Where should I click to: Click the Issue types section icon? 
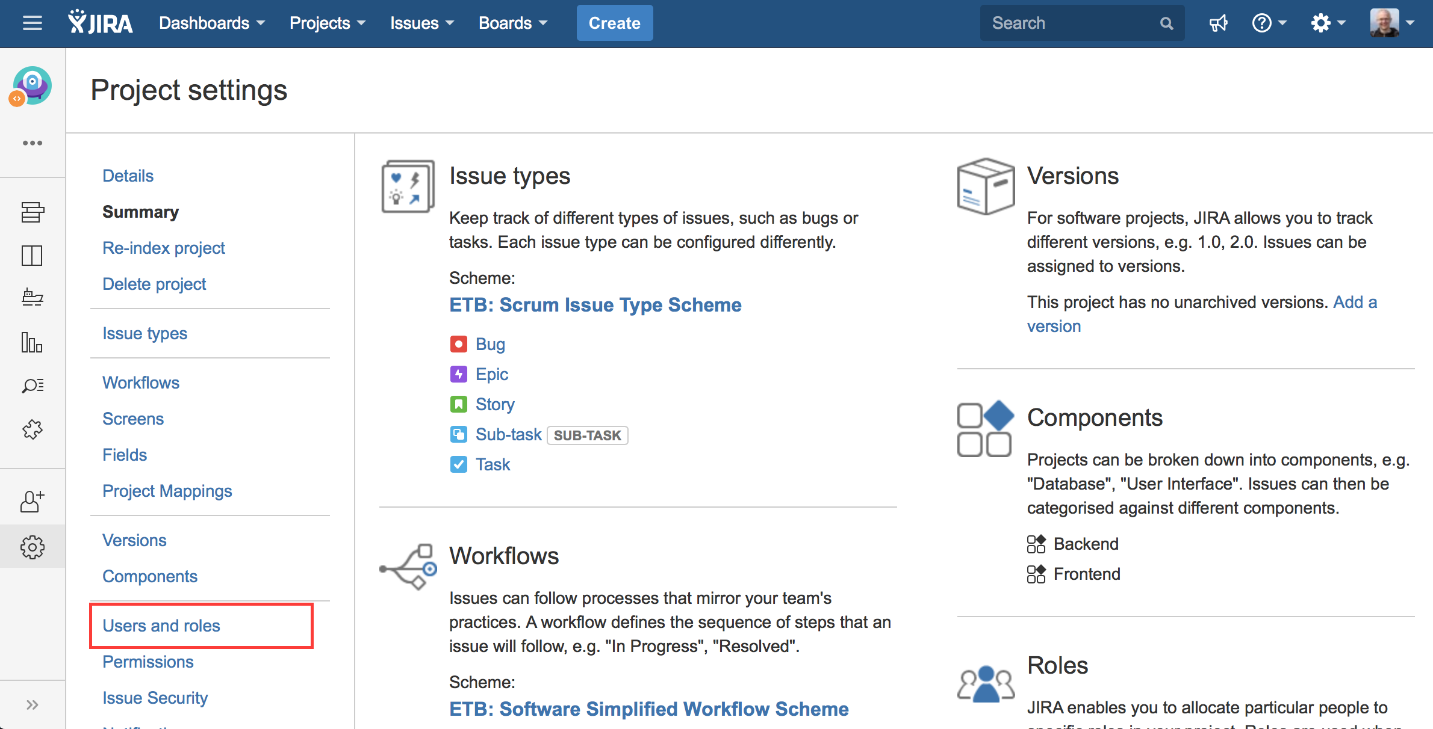408,186
